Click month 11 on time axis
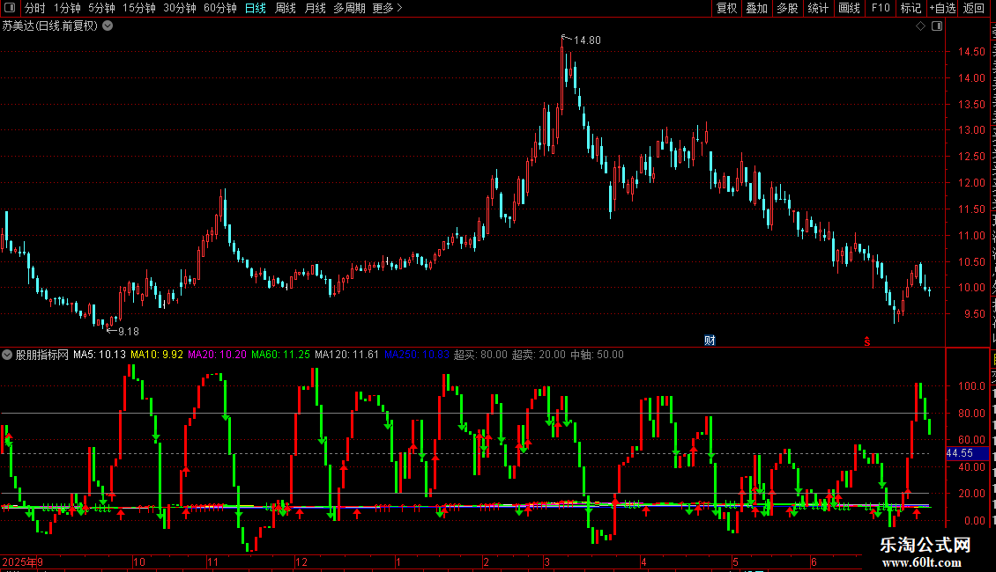This screenshot has width=996, height=572. point(212,561)
